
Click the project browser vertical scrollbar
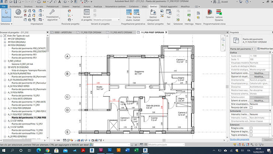pos(48,45)
